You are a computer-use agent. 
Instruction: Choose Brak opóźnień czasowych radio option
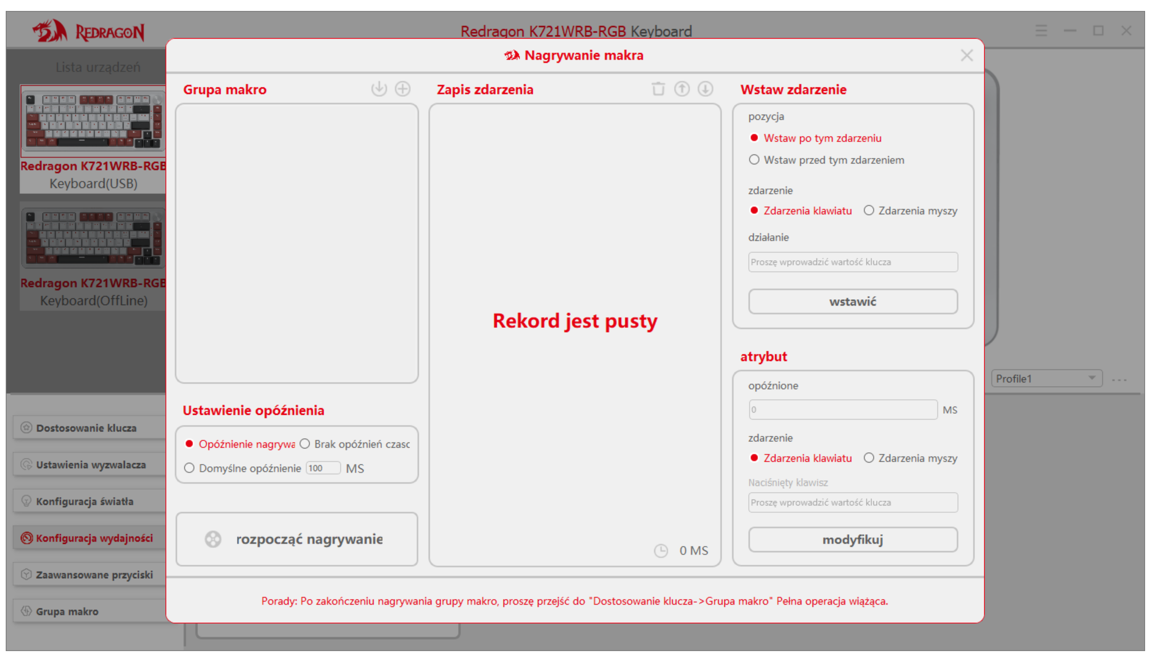pyautogui.click(x=305, y=444)
